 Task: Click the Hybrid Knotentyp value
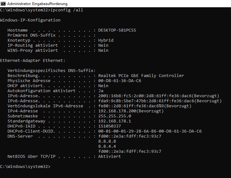point(106,40)
